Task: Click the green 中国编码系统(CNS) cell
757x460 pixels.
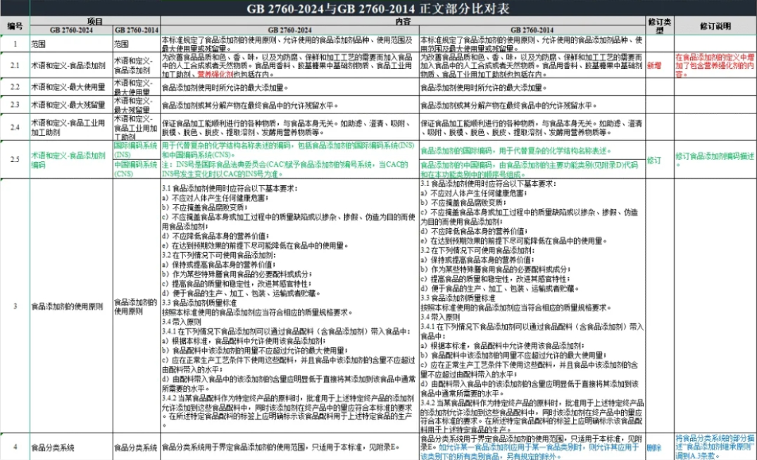Action: pyautogui.click(x=136, y=169)
